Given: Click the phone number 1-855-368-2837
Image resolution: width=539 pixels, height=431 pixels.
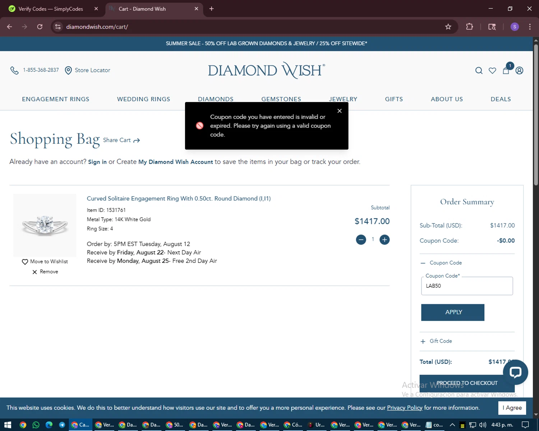Looking at the screenshot, I should (41, 70).
